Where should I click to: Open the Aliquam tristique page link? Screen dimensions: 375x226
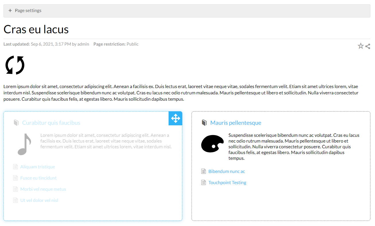(x=38, y=167)
